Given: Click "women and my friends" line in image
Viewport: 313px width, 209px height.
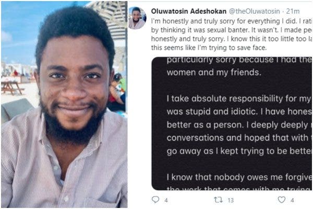Looking at the screenshot, I should (204, 72).
